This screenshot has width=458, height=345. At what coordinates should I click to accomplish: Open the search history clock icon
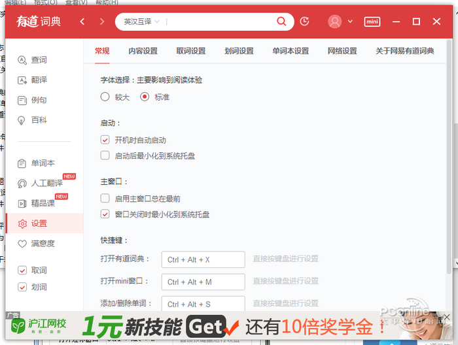304,22
